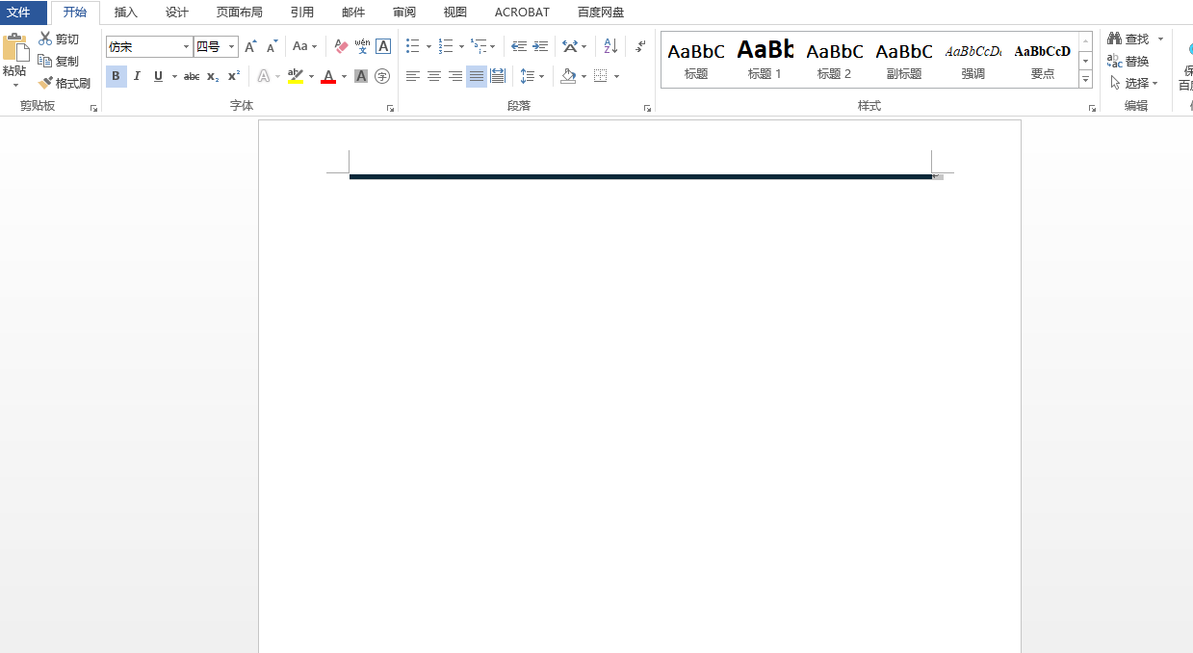The height and width of the screenshot is (653, 1193).
Task: Click the red font color swatch
Action: tap(328, 76)
